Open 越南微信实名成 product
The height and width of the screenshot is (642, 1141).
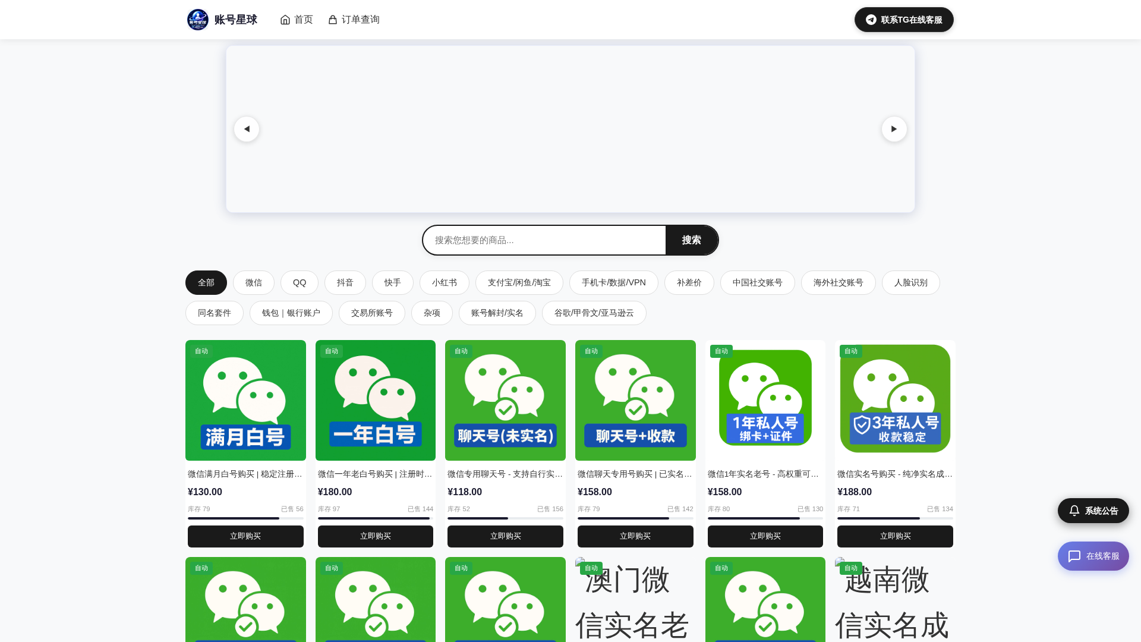click(895, 599)
